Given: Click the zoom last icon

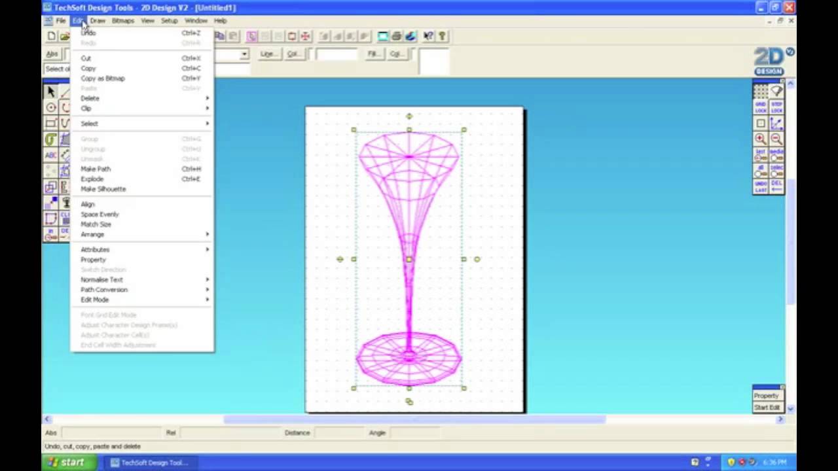Looking at the screenshot, I should point(760,154).
